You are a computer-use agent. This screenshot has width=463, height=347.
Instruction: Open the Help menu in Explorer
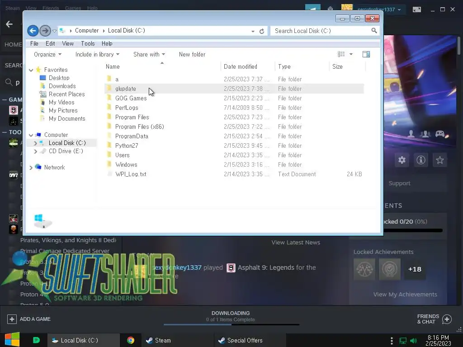click(x=107, y=43)
